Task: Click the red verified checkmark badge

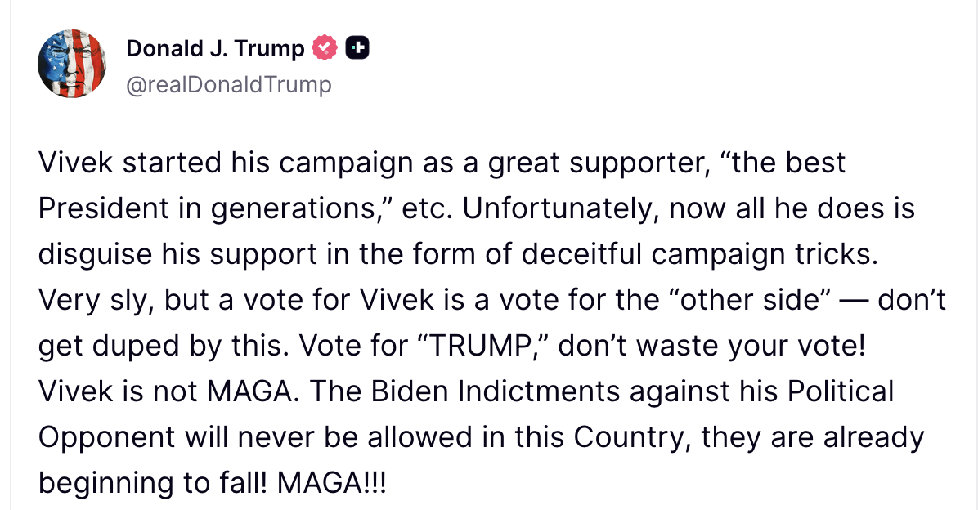Action: pyautogui.click(x=325, y=49)
